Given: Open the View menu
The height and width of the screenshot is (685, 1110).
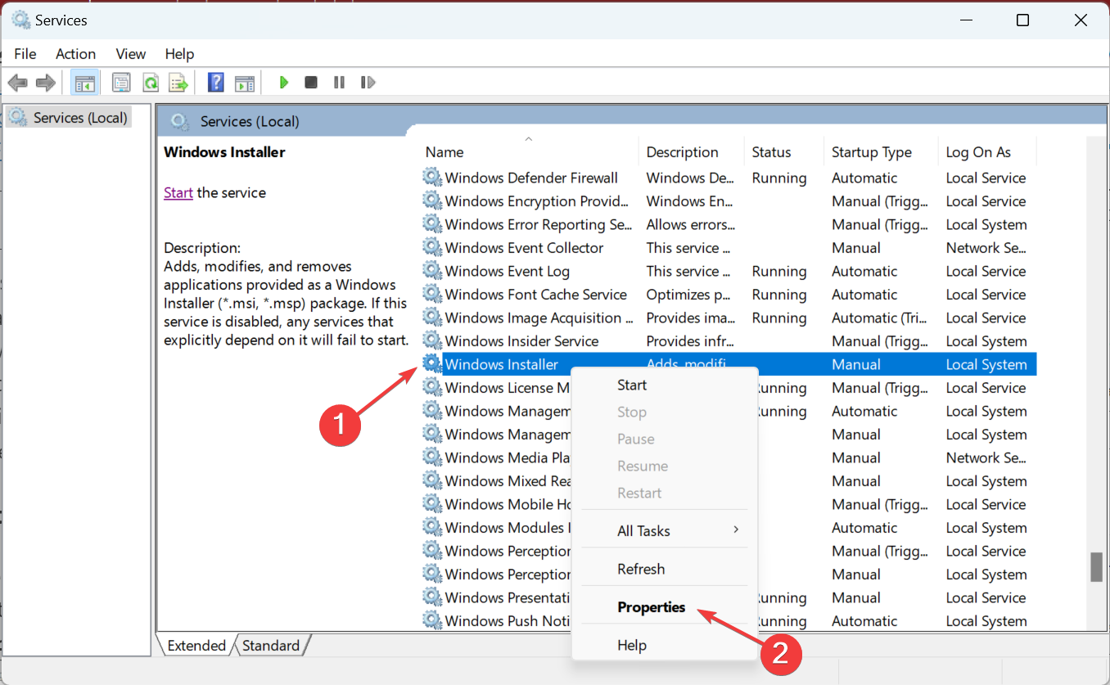Looking at the screenshot, I should pos(131,54).
